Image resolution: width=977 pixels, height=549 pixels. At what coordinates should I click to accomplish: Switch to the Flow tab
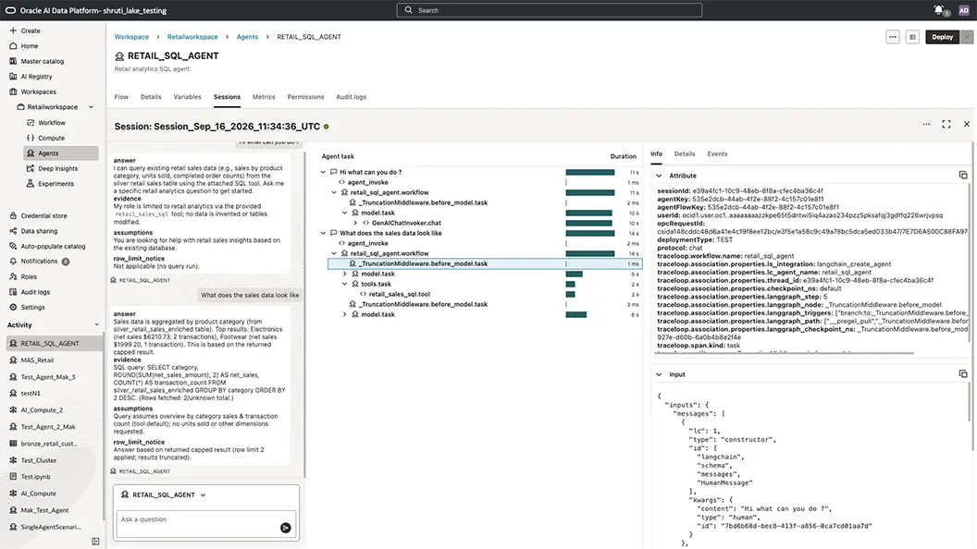(x=121, y=97)
